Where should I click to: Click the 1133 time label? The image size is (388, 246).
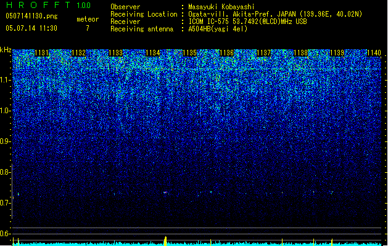[115, 53]
